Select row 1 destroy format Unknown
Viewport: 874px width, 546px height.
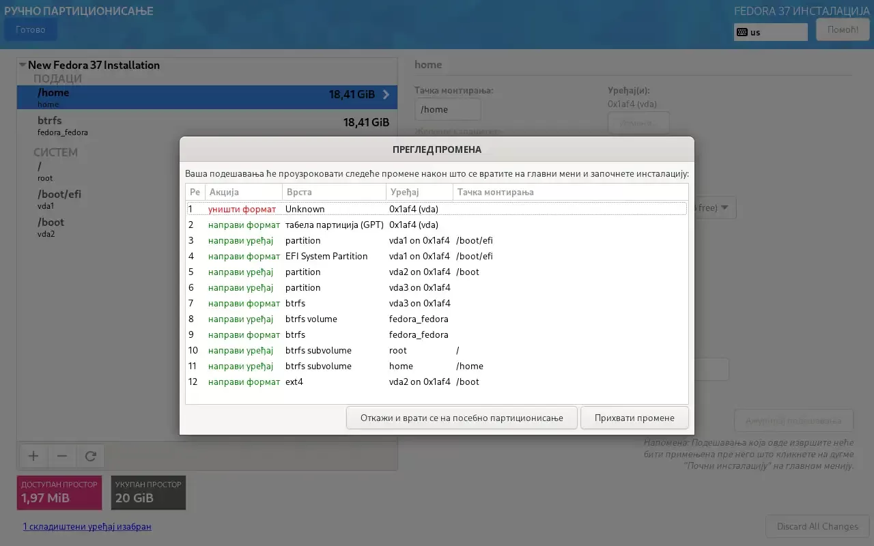point(436,209)
